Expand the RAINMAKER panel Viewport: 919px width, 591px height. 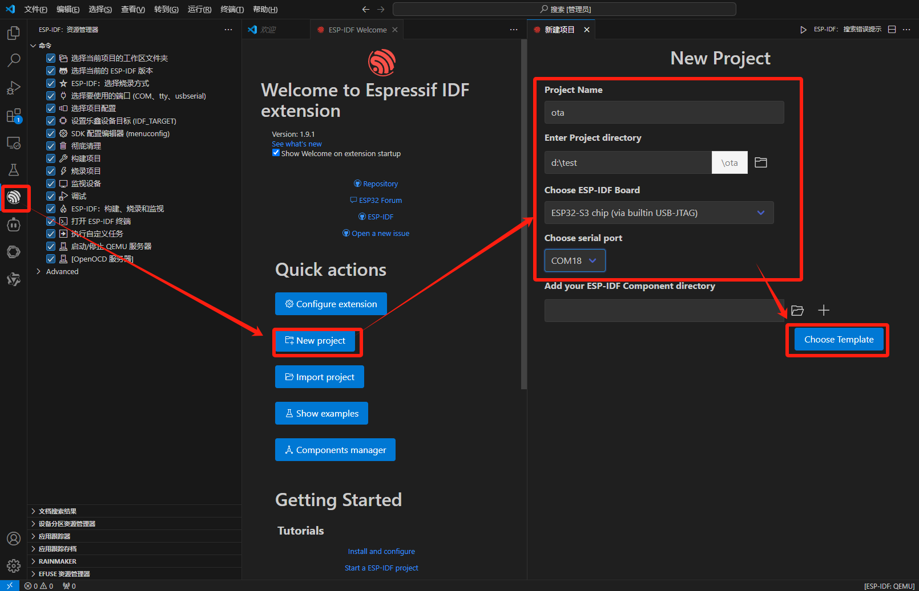tap(134, 561)
